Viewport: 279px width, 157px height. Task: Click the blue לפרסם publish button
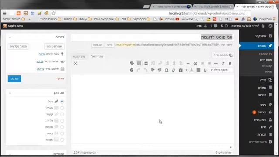coord(14,78)
